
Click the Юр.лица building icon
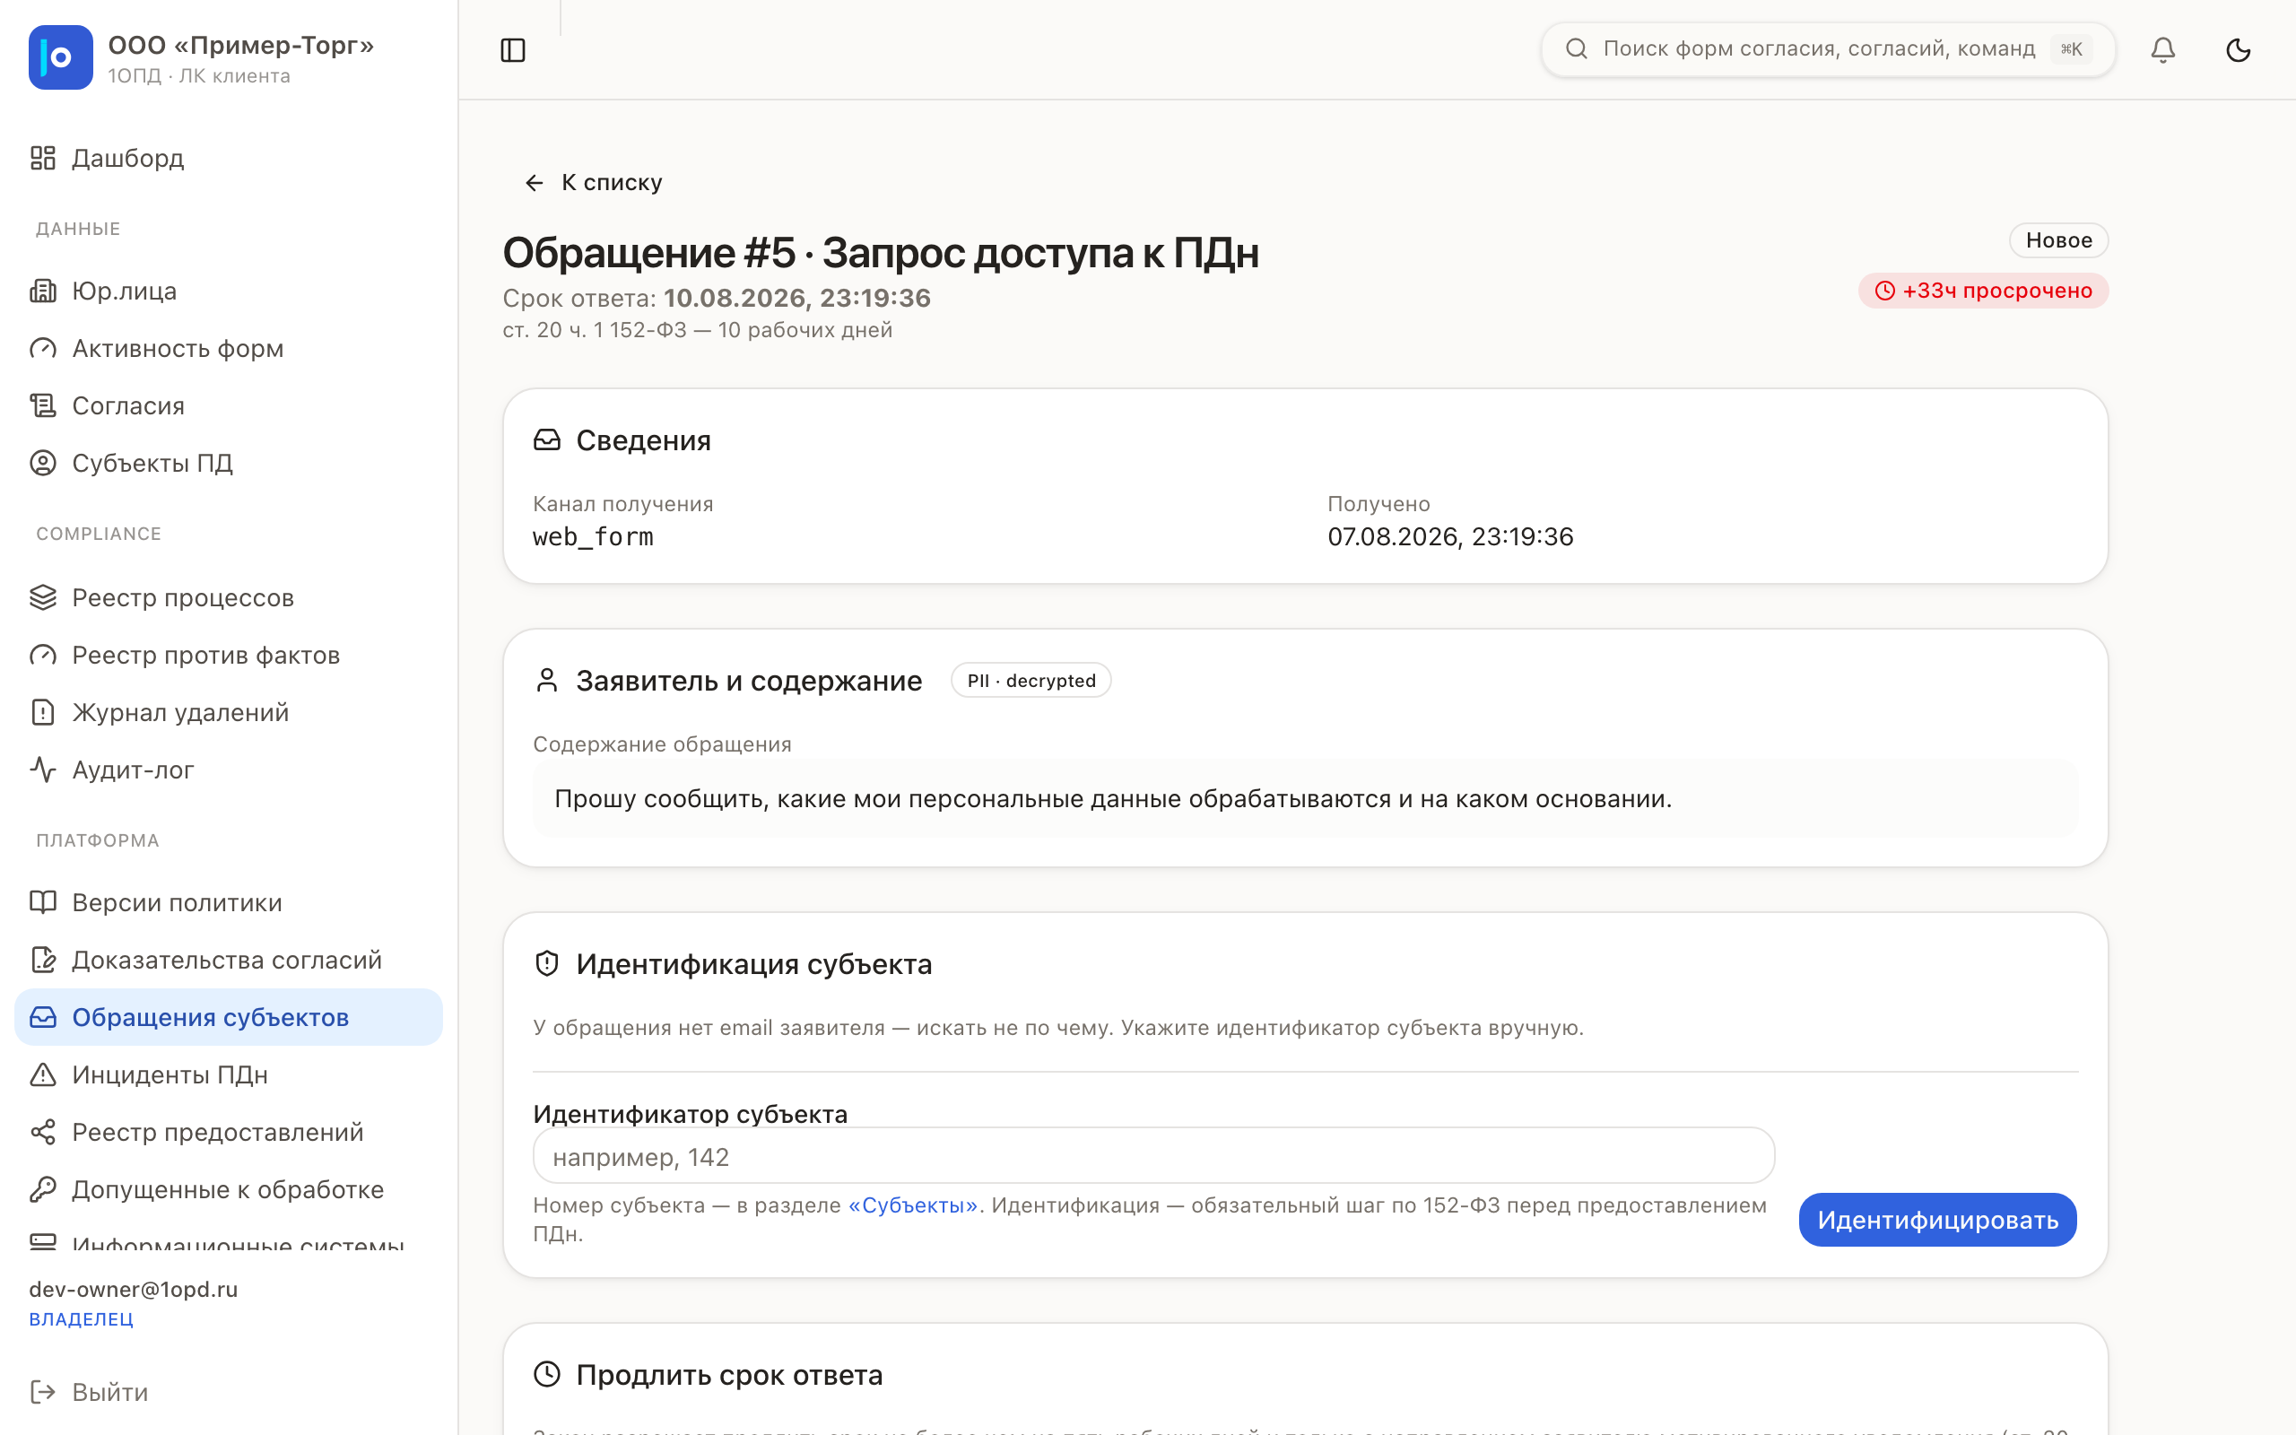pos(43,291)
